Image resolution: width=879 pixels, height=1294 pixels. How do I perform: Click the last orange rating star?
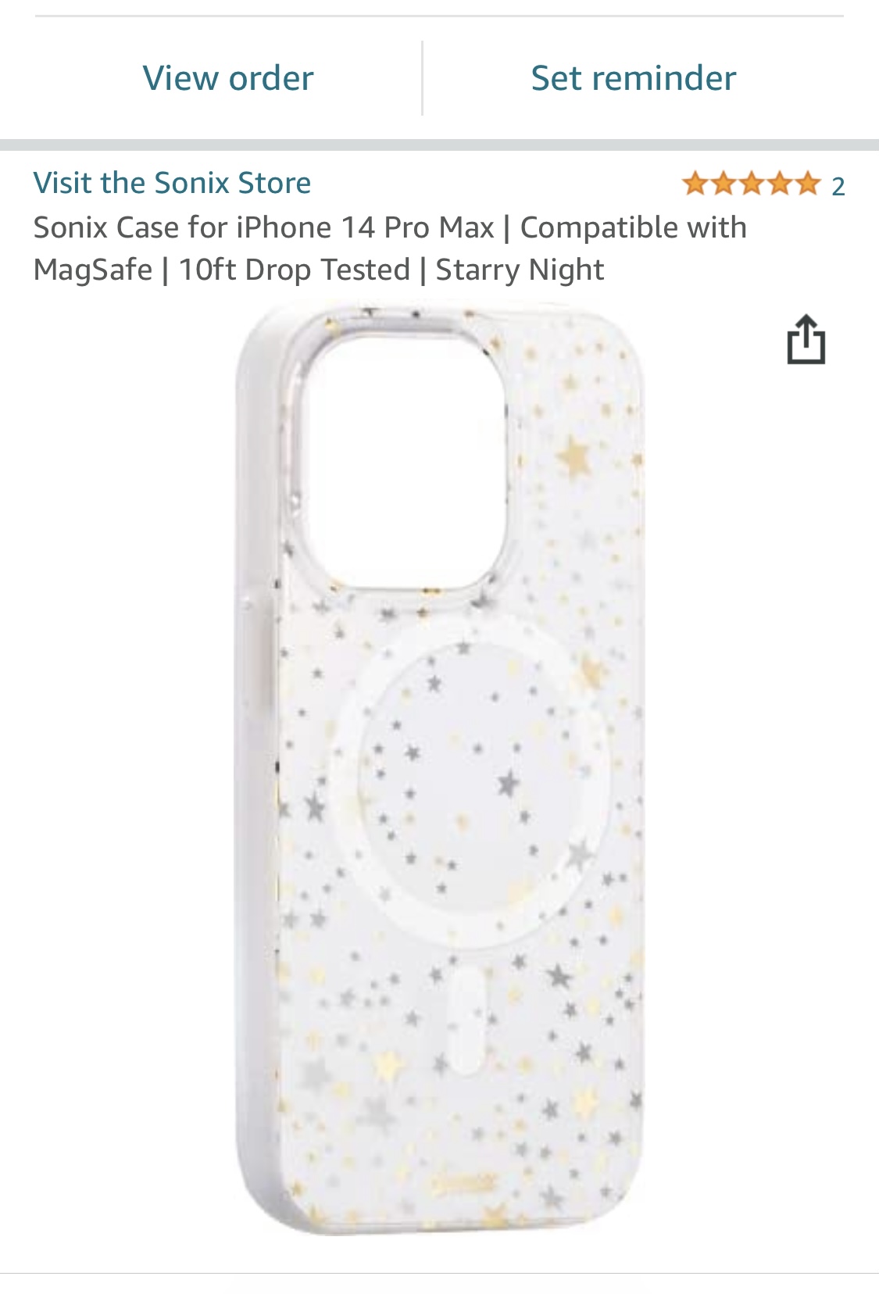(x=808, y=184)
